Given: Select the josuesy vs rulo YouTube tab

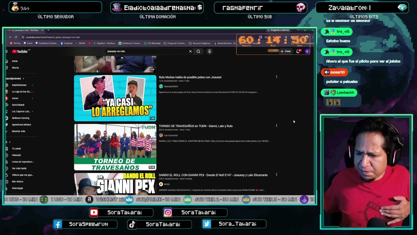Looking at the screenshot, I should pos(25,30).
